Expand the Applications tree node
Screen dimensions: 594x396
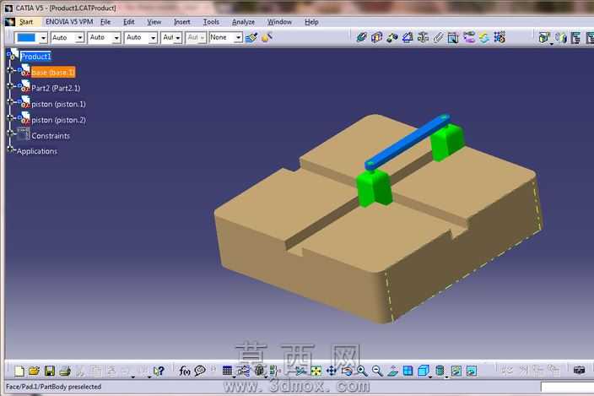pyautogui.click(x=10, y=149)
